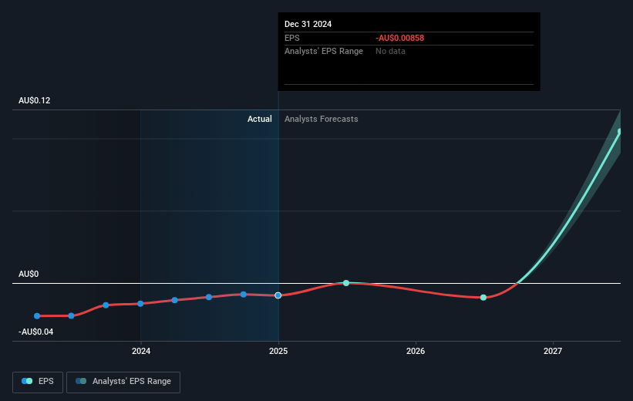
Task: Click the 2025 x-axis label
Action: pos(278,351)
